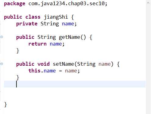Click the 'class' keyword
The image size is (151, 114).
tap(33, 17)
